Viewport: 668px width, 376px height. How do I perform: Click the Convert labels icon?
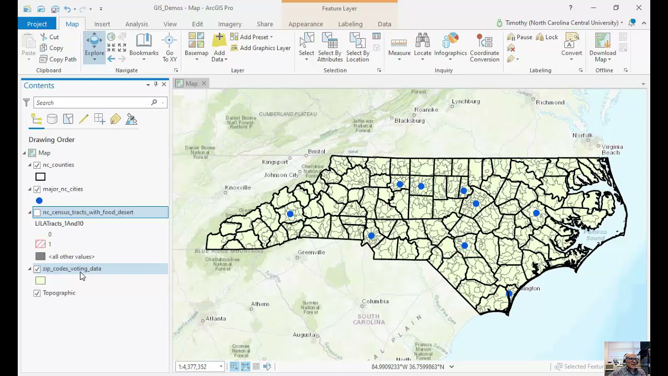coord(571,41)
